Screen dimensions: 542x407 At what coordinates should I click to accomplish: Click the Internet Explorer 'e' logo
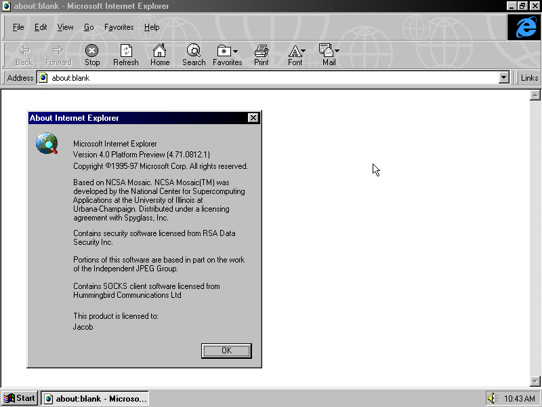pyautogui.click(x=524, y=27)
